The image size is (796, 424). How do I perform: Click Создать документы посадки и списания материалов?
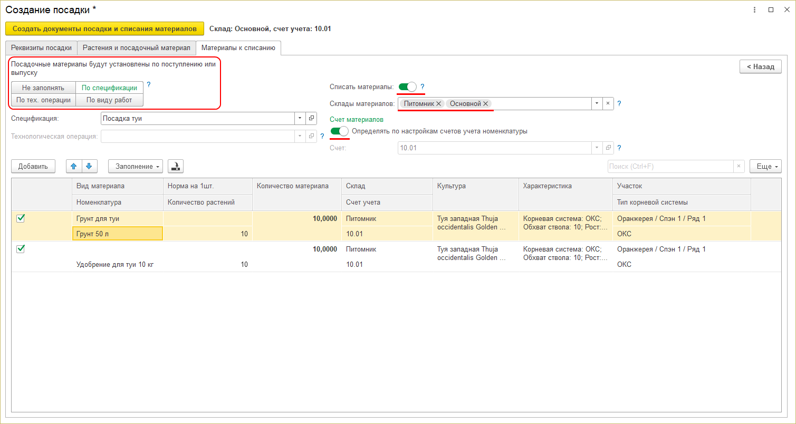[104, 28]
